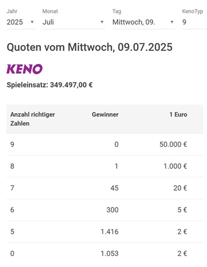Click the 1 Euro column header

(x=178, y=114)
